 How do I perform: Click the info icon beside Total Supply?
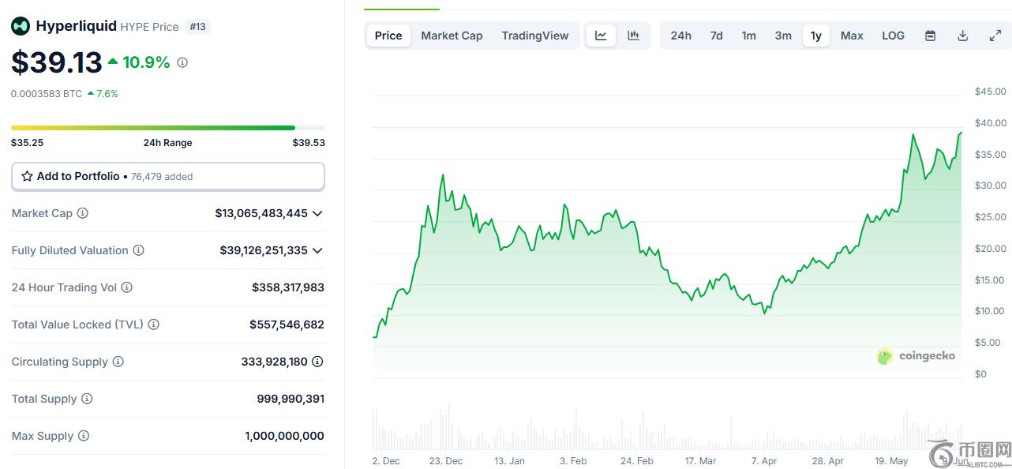coord(87,399)
